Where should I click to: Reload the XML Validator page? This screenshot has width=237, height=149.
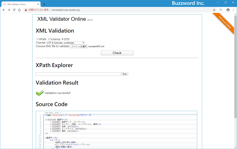pos(14,10)
